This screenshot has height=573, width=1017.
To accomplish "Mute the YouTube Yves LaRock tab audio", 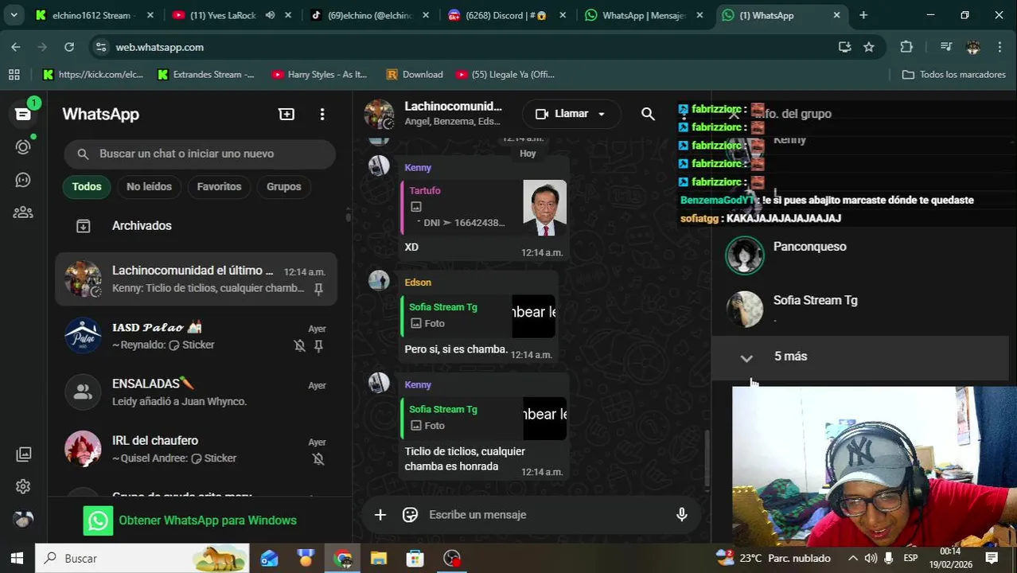I will tap(271, 15).
